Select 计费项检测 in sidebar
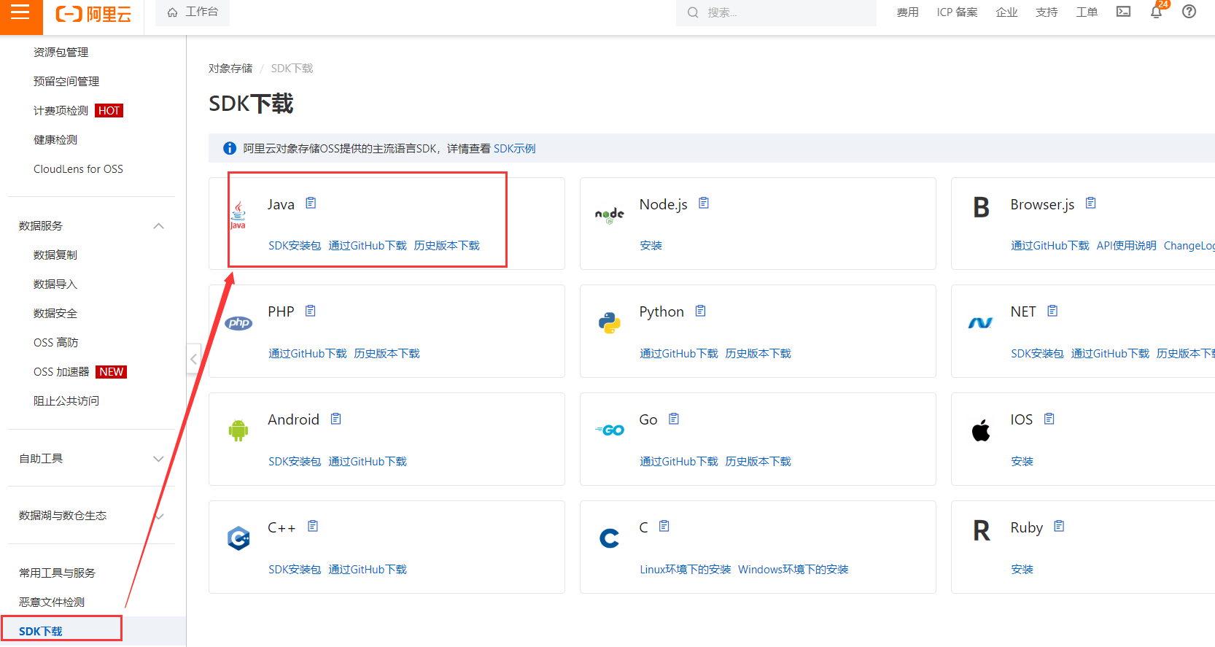Viewport: 1215px width, 647px height. [x=61, y=111]
